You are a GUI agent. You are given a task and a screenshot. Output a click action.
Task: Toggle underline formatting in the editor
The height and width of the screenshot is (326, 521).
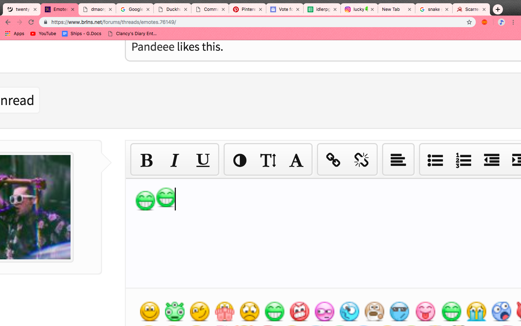click(203, 160)
